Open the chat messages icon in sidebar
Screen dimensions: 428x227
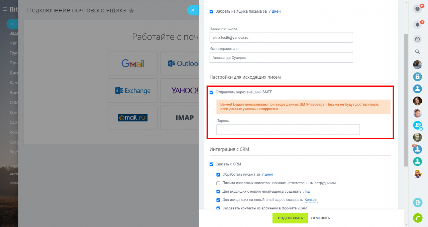pyautogui.click(x=417, y=39)
